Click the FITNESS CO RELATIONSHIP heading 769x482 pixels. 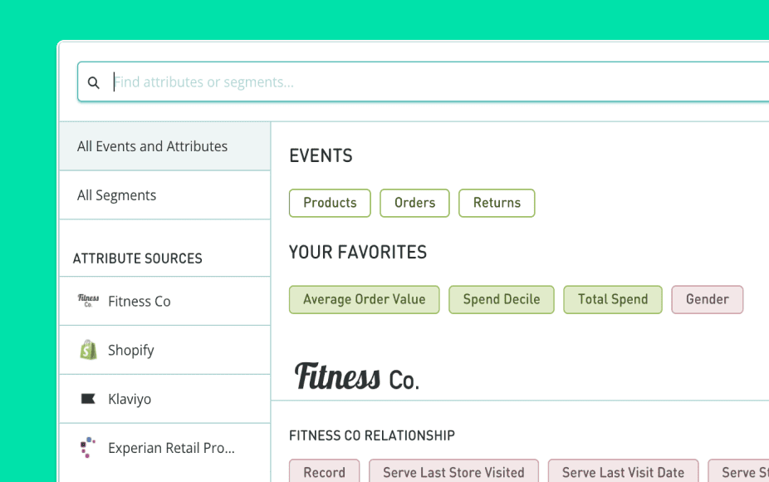coord(372,435)
